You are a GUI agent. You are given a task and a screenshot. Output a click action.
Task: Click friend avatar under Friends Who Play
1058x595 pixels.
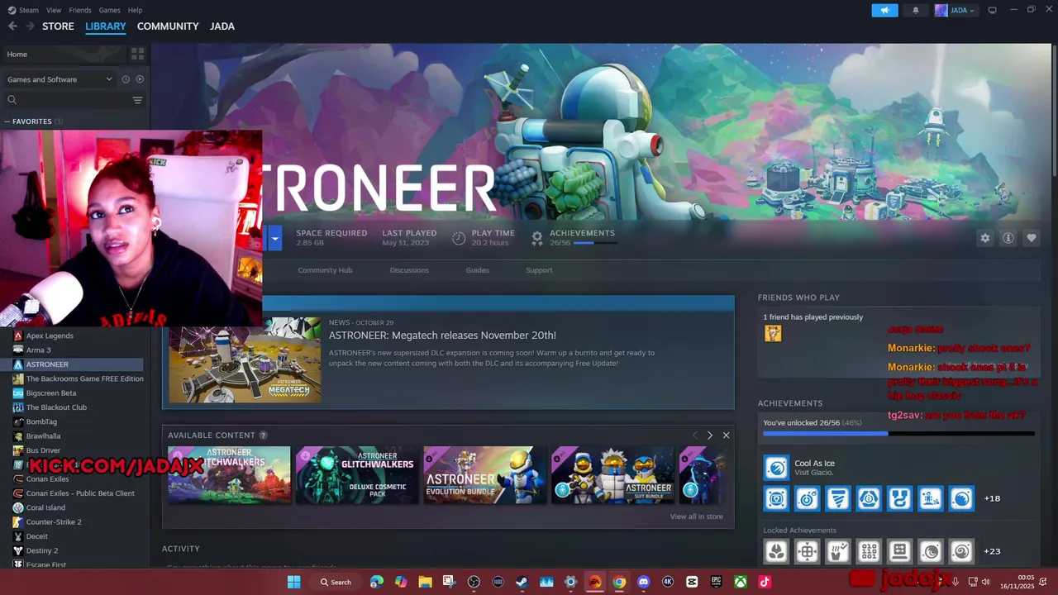pyautogui.click(x=773, y=333)
